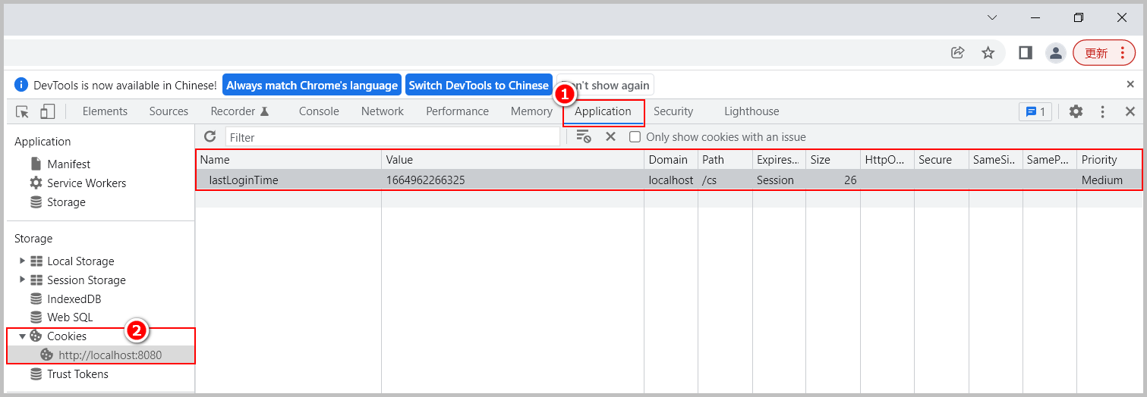Open the issues counter badge showing 1

1035,111
